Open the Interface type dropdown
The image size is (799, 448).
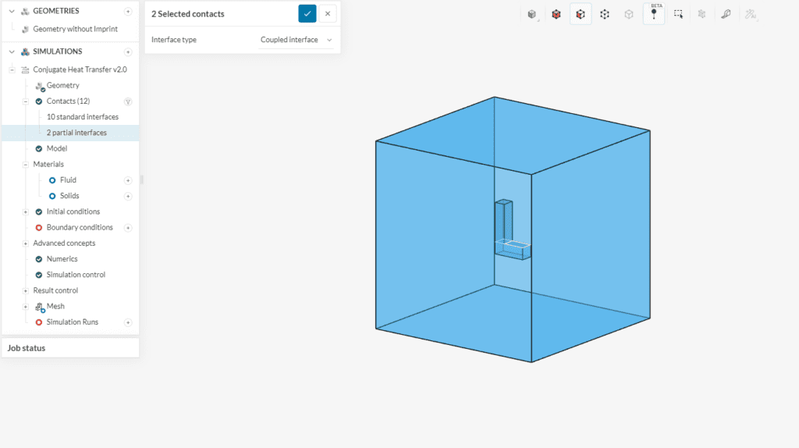click(x=296, y=40)
